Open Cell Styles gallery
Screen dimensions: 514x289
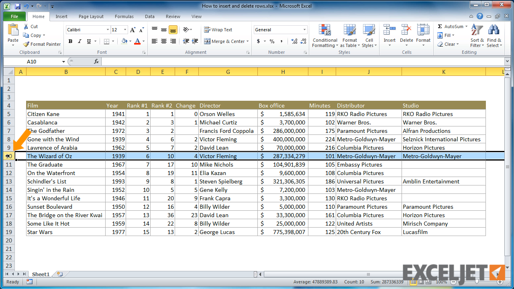click(369, 36)
